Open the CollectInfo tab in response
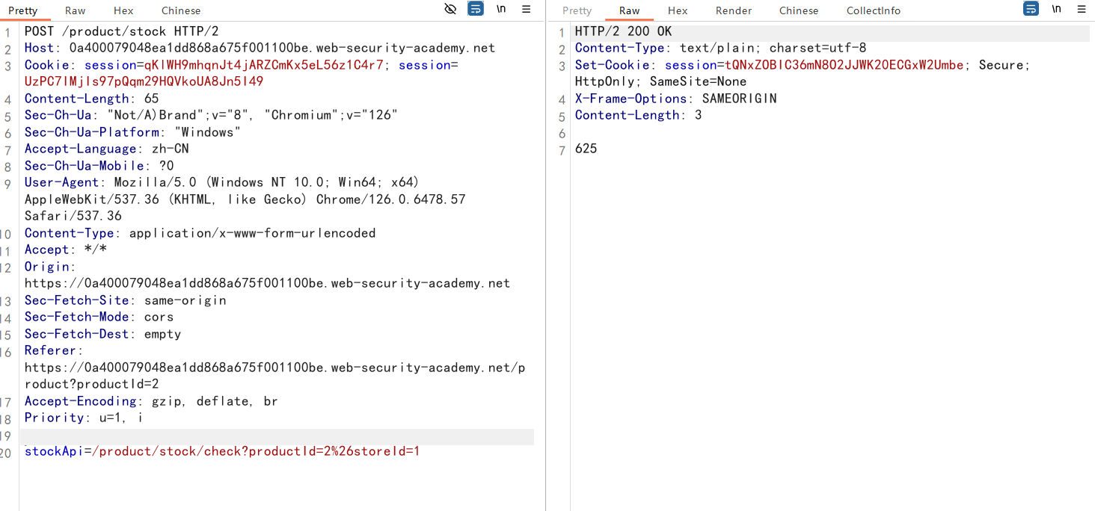 pyautogui.click(x=874, y=10)
